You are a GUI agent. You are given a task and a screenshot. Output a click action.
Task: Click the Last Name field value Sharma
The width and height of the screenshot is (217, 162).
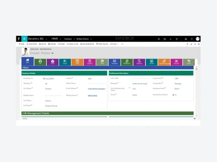[48, 101]
